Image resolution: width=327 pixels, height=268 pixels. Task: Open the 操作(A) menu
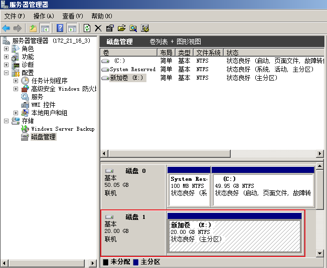click(44, 16)
